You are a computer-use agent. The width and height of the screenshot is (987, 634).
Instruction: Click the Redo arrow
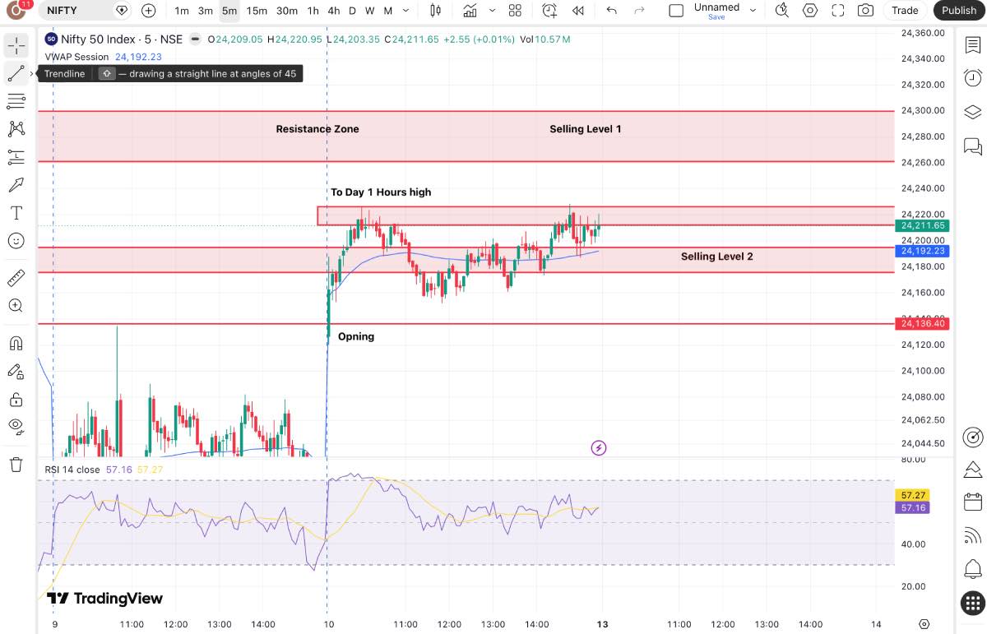(639, 11)
